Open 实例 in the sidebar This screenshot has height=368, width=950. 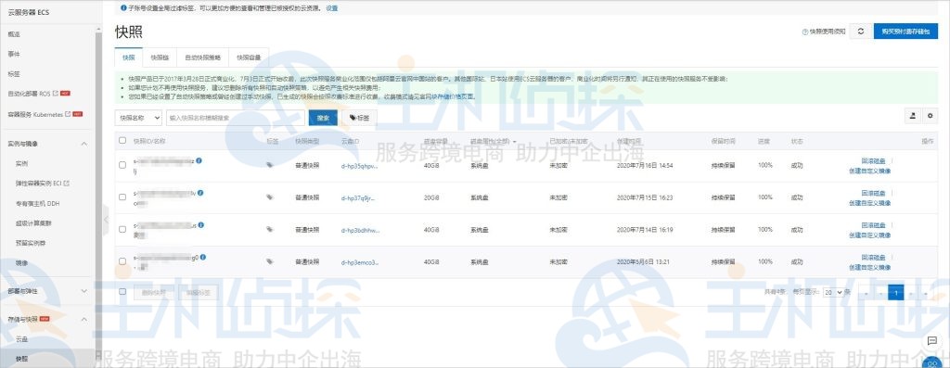tap(22, 163)
